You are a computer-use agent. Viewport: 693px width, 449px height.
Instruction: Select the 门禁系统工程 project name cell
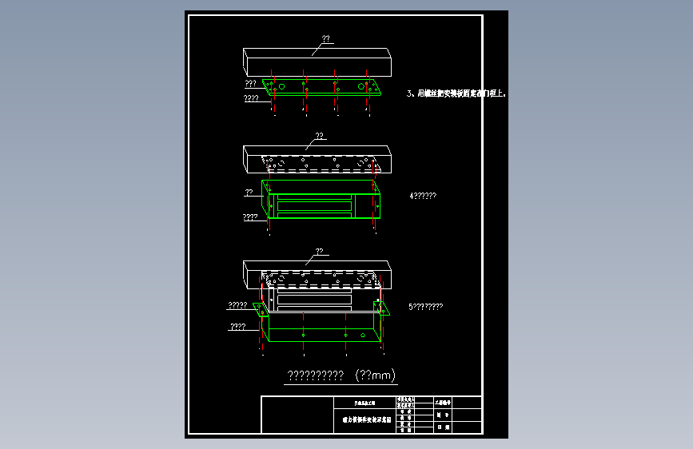pyautogui.click(x=364, y=403)
